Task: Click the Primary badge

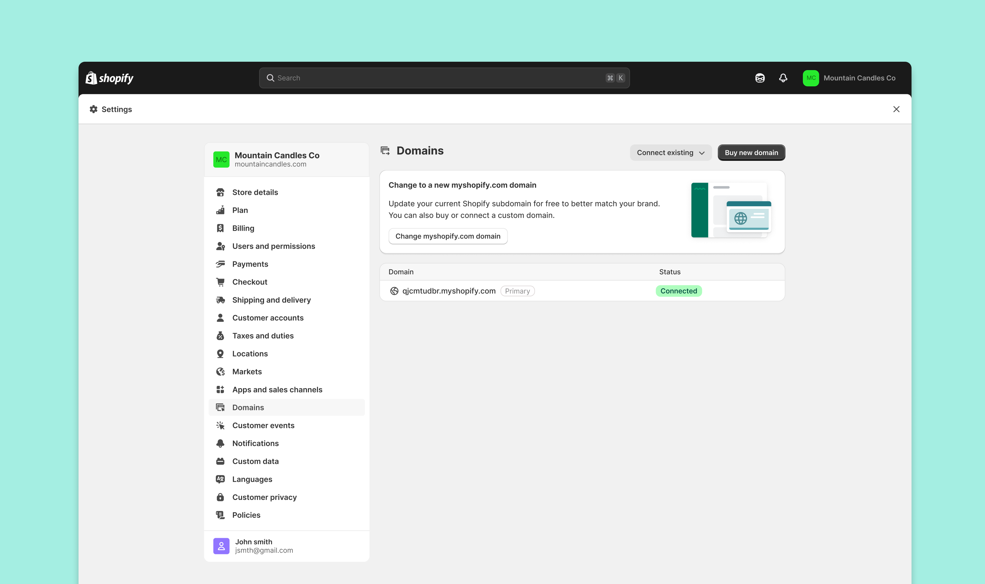Action: 517,291
